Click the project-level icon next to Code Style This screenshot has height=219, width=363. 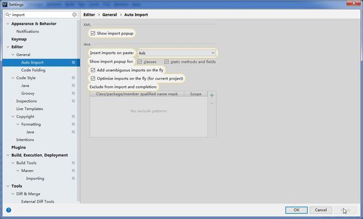[x=73, y=78]
